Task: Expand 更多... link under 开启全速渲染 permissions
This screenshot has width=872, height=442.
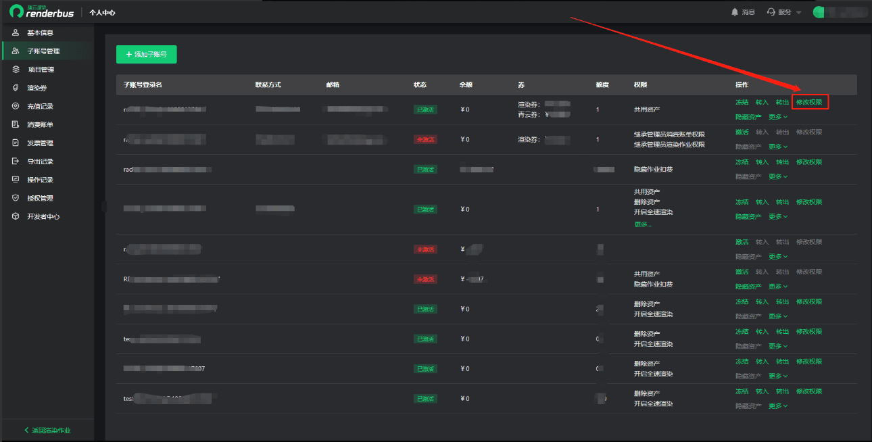Action: [x=643, y=224]
